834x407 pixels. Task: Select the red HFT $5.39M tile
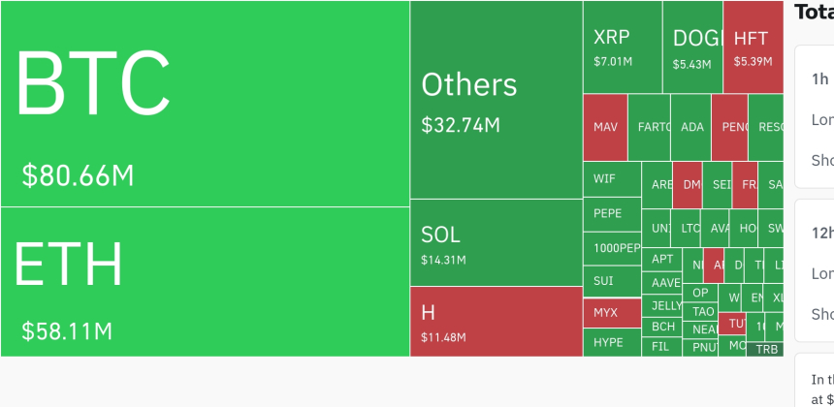click(753, 47)
